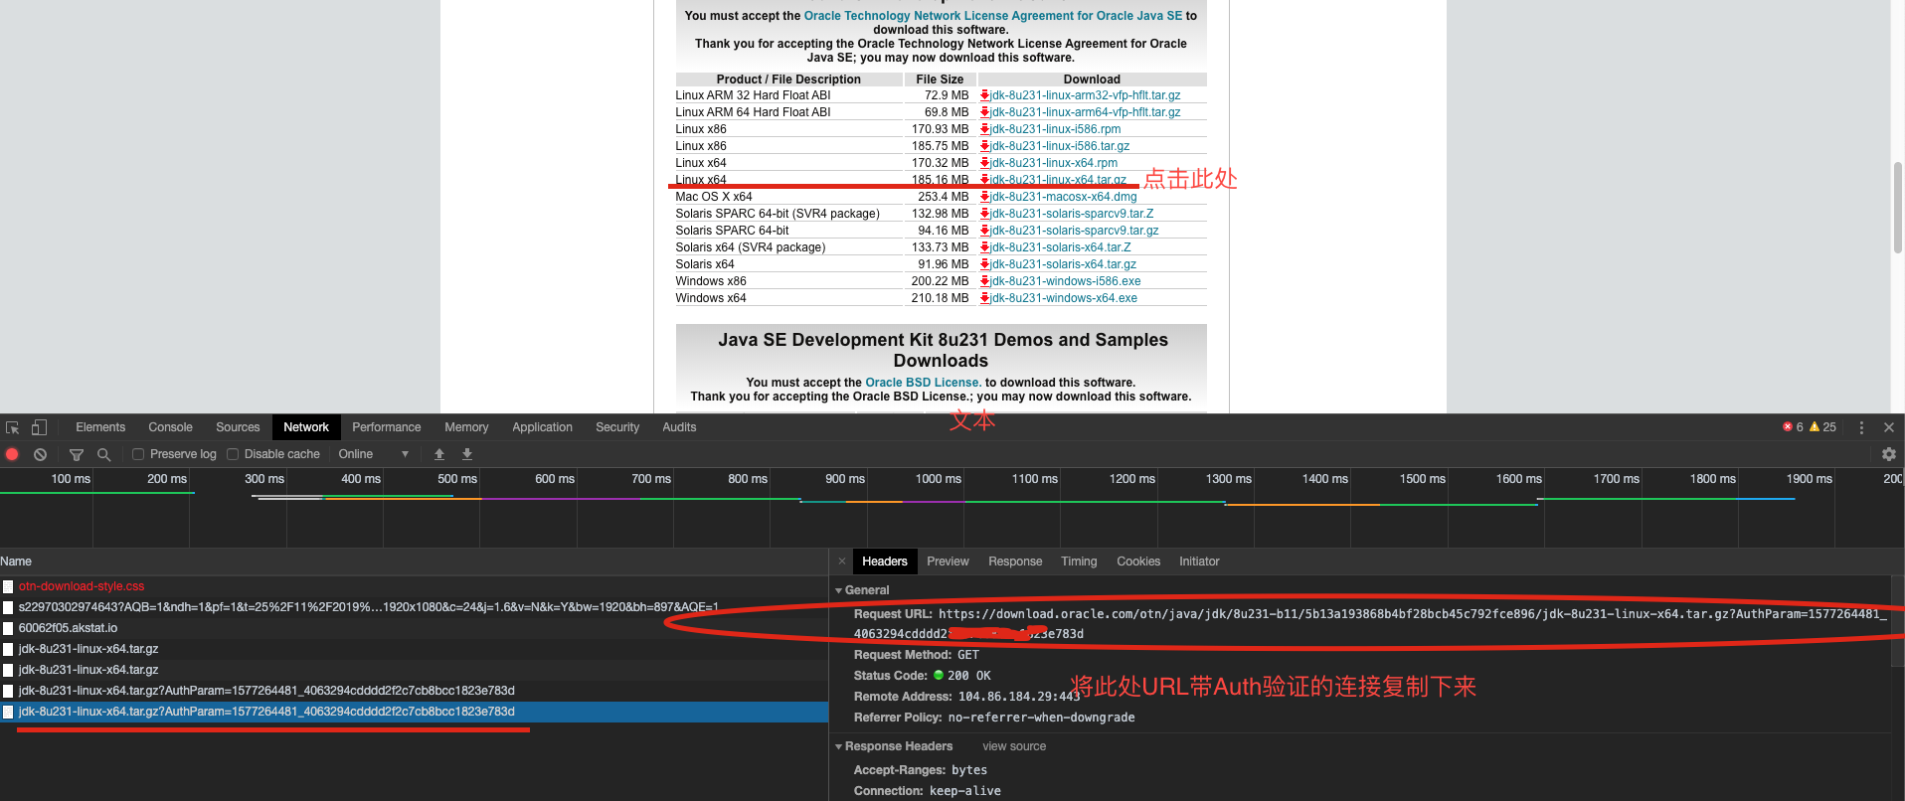This screenshot has height=801, width=1905.
Task: Toggle the network filter funnel icon
Action: [x=76, y=454]
